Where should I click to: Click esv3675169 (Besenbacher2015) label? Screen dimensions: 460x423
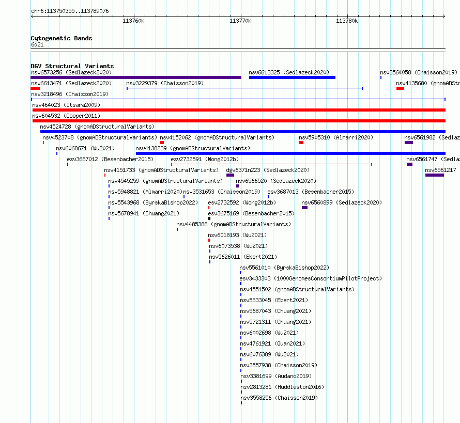251,213
